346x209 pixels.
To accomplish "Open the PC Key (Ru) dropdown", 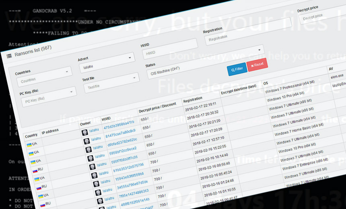I will click(x=49, y=96).
